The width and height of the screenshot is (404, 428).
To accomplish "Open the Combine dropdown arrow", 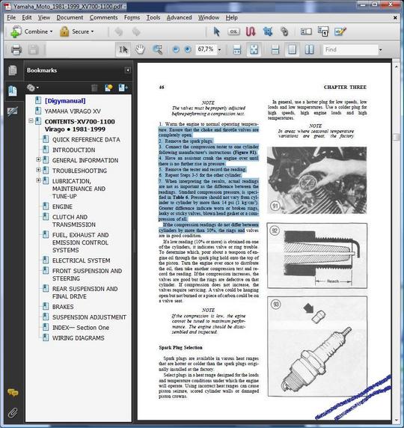I will pos(52,31).
